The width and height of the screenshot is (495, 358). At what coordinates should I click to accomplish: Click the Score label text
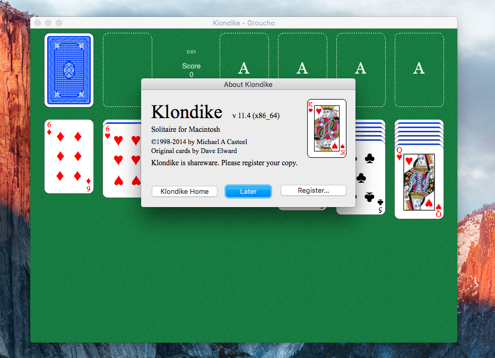(x=192, y=66)
